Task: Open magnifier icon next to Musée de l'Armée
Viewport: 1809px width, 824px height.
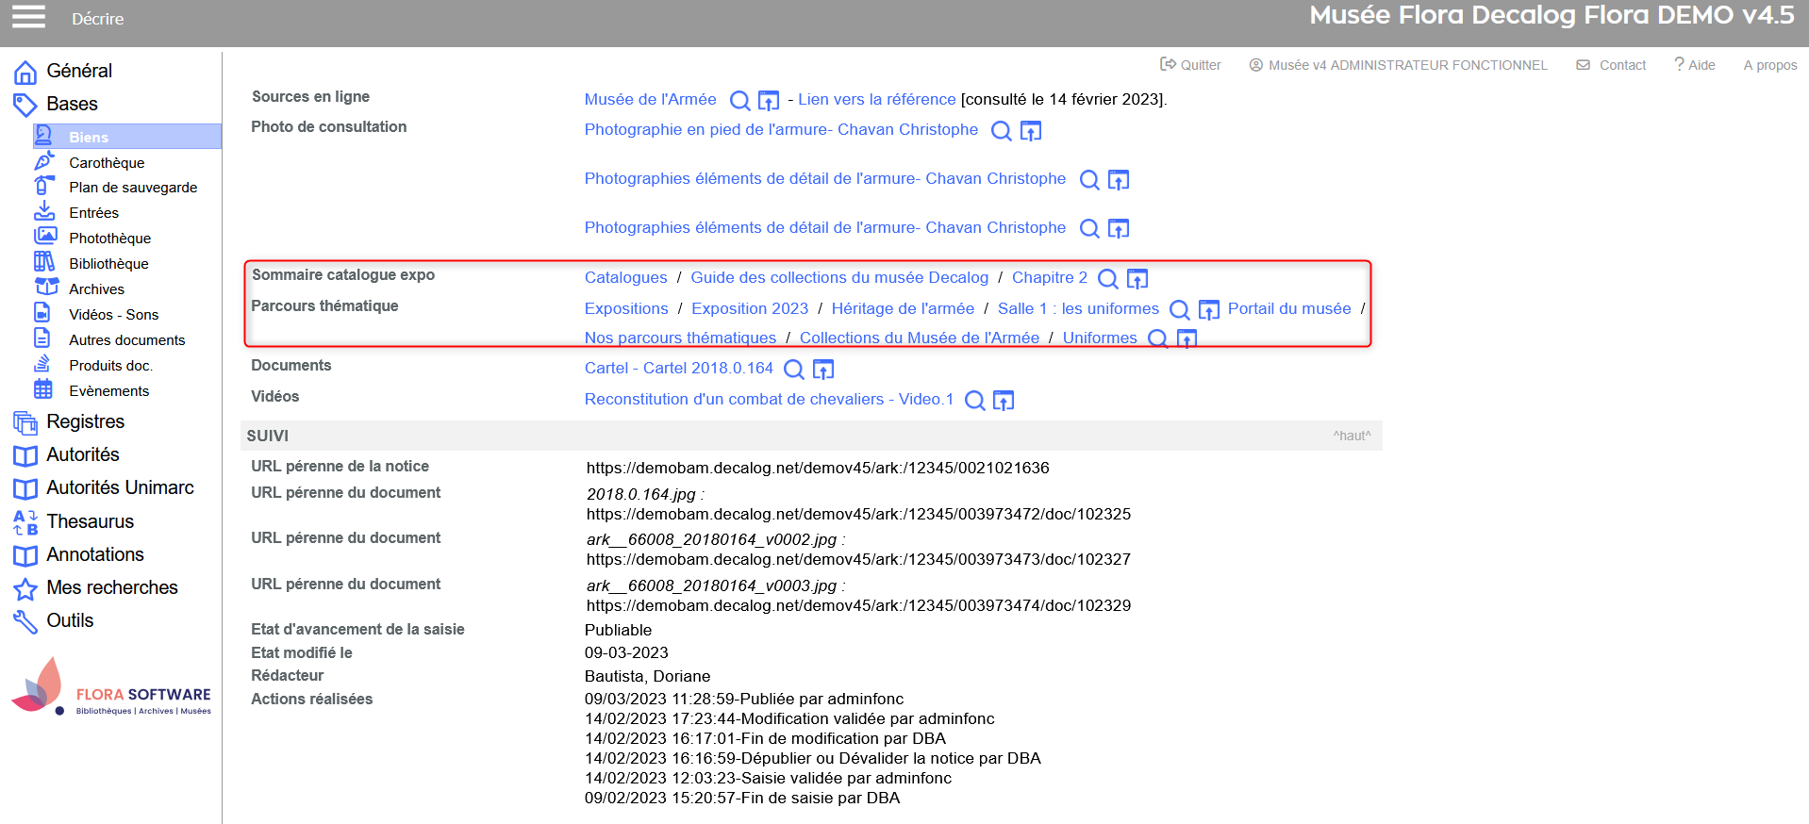Action: pos(740,100)
